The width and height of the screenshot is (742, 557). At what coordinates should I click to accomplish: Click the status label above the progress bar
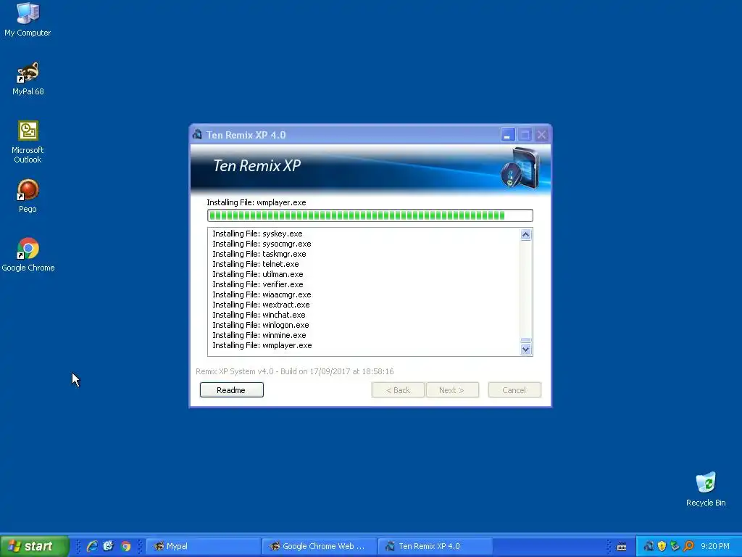click(257, 202)
